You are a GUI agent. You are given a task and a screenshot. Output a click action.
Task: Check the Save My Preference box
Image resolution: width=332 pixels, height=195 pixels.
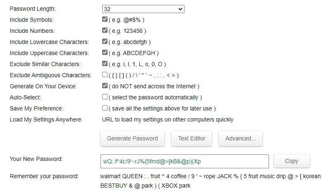105,108
